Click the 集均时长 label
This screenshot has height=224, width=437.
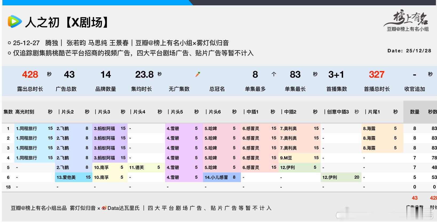141,89
